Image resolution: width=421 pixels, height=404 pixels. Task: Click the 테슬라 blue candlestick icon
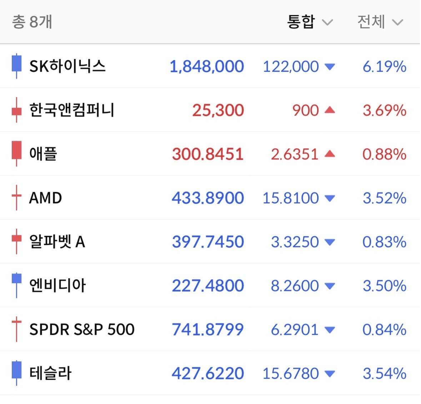pos(17,373)
